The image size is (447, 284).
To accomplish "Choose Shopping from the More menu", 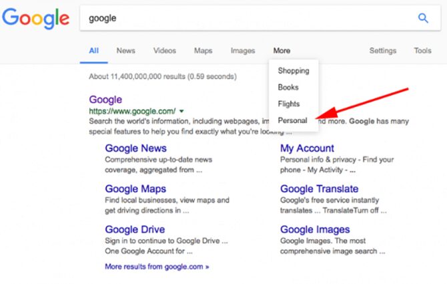I will click(294, 71).
